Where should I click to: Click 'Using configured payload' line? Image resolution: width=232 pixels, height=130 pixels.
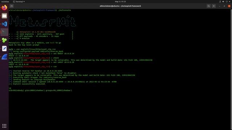click(x=36, y=51)
